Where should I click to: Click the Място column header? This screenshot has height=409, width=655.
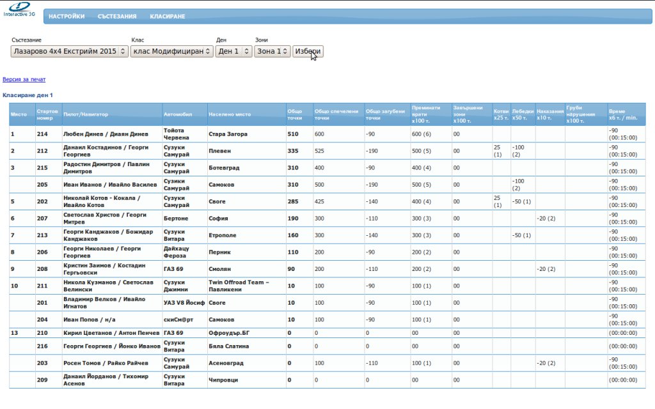19,114
